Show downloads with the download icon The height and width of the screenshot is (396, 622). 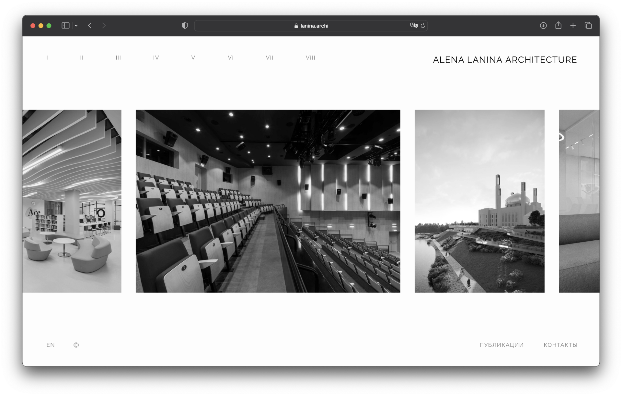click(x=543, y=26)
